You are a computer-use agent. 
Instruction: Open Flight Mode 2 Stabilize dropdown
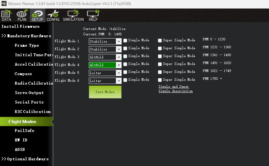coord(105,49)
